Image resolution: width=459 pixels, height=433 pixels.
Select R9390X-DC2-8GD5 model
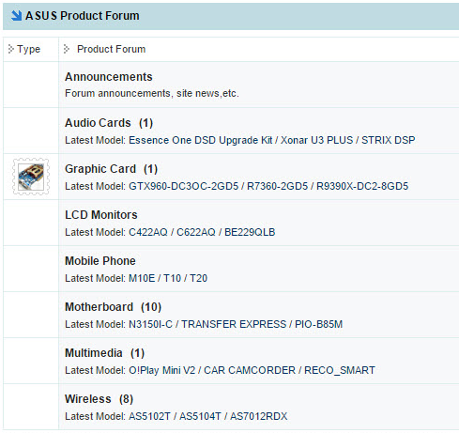[362, 186]
